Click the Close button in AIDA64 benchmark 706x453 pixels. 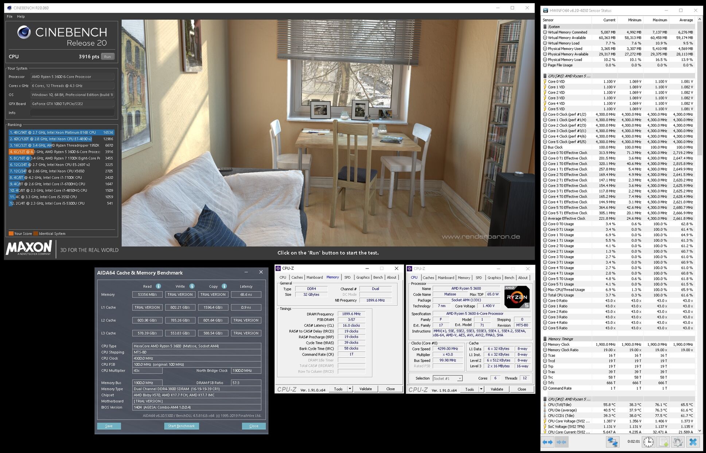(254, 426)
